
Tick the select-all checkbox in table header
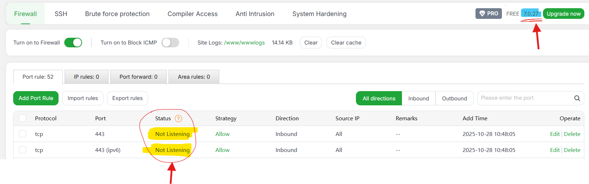(22, 118)
